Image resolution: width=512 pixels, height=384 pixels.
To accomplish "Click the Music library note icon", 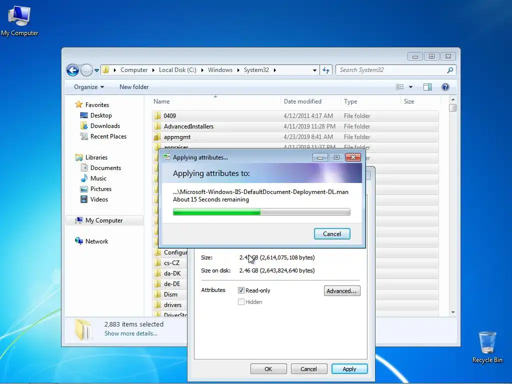I will pyautogui.click(x=84, y=178).
